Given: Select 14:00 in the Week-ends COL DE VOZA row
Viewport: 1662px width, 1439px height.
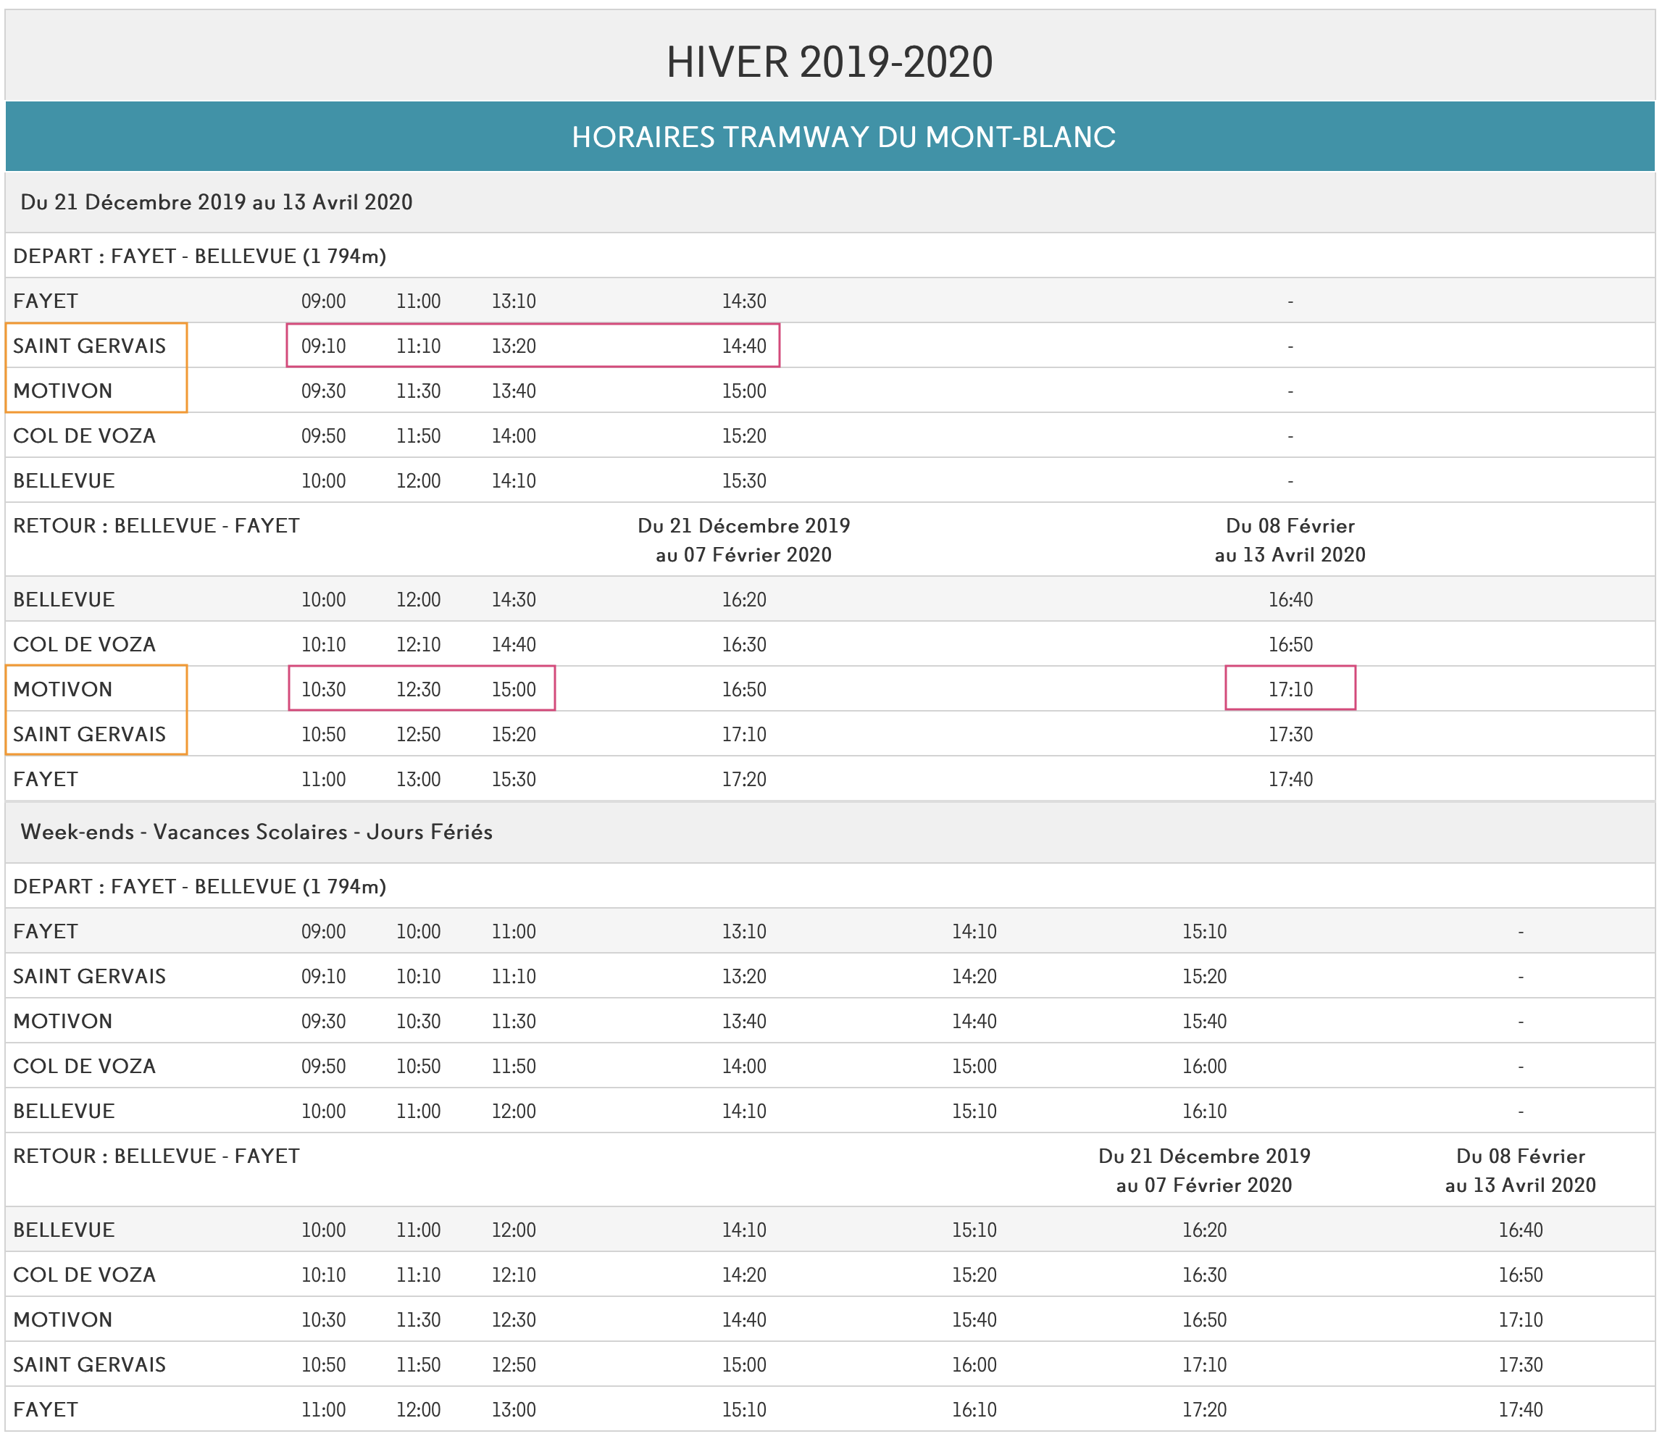Looking at the screenshot, I should [743, 1066].
